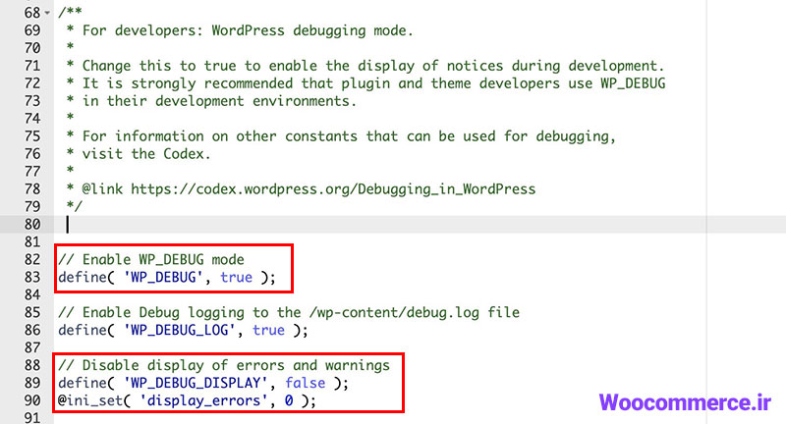Viewport: 786px width, 424px height.
Task: Click line number 90 in the gutter
Action: 32,400
